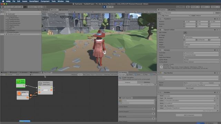Screen dimensions: 221x124
Task: Open the Layer dropdown showing Default
Action: point(208,15)
